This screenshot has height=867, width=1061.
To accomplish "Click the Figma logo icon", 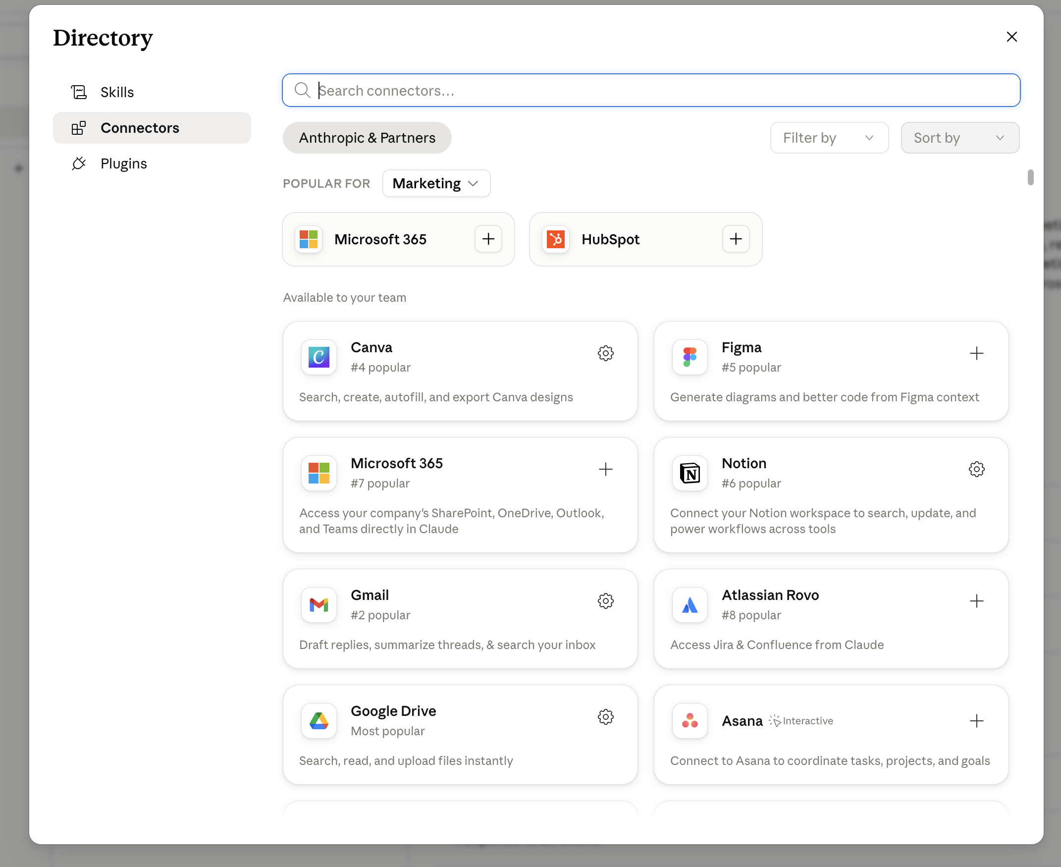I will point(690,357).
